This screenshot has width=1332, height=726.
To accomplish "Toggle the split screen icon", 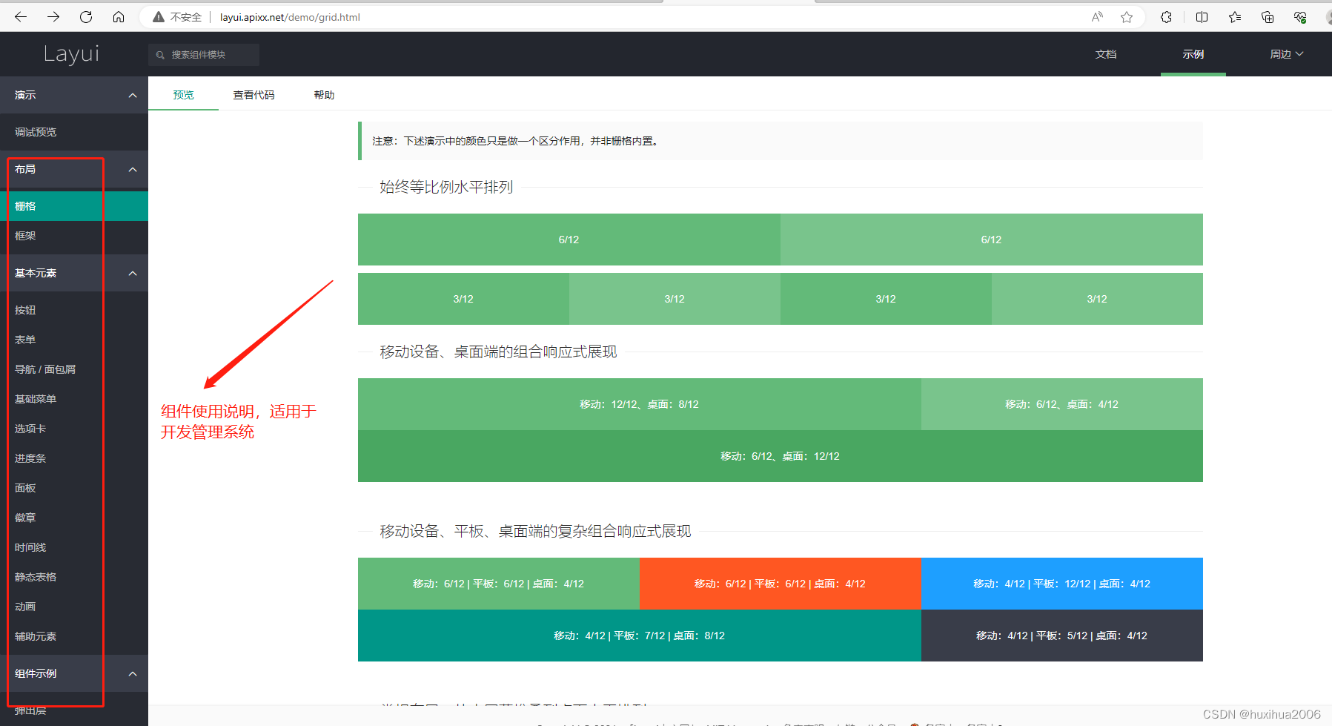I will tap(1202, 17).
